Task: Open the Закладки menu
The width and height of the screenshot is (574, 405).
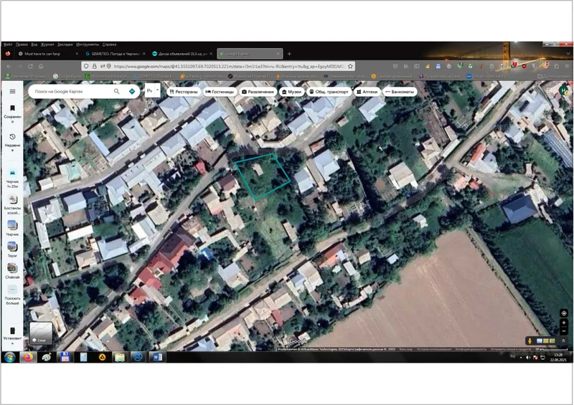Action: (x=65, y=44)
